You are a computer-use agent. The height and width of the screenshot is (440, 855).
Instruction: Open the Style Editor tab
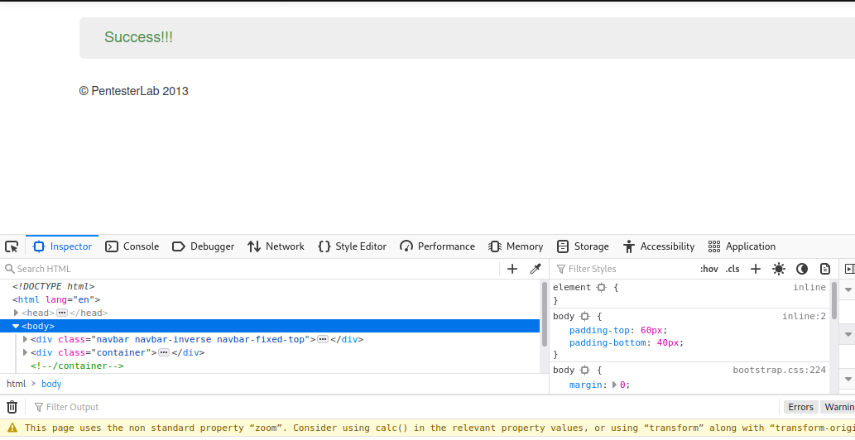click(x=353, y=246)
